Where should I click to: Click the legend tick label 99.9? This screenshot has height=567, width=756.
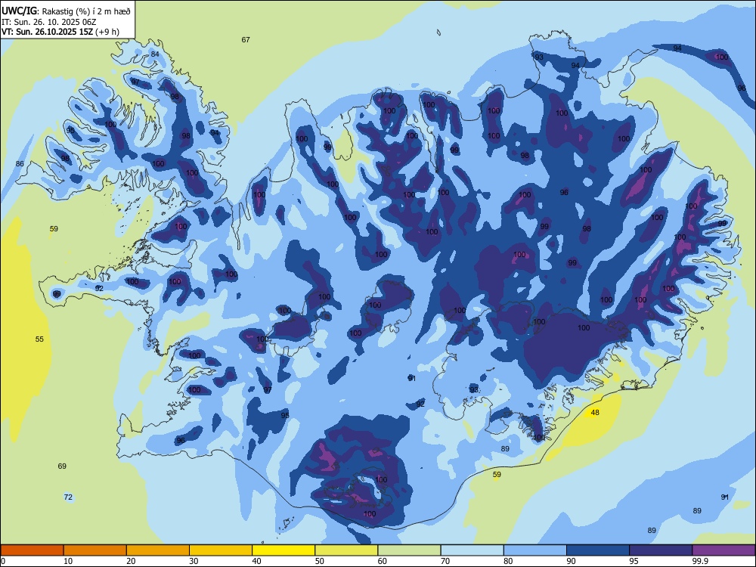point(700,561)
